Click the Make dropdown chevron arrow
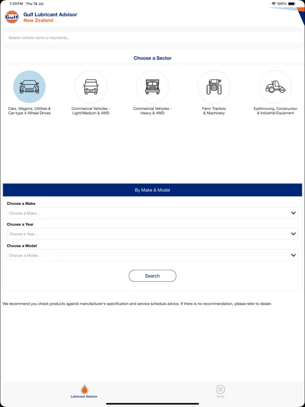305x407 pixels. [293, 213]
